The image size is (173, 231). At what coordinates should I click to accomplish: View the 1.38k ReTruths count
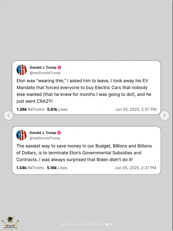(30, 109)
